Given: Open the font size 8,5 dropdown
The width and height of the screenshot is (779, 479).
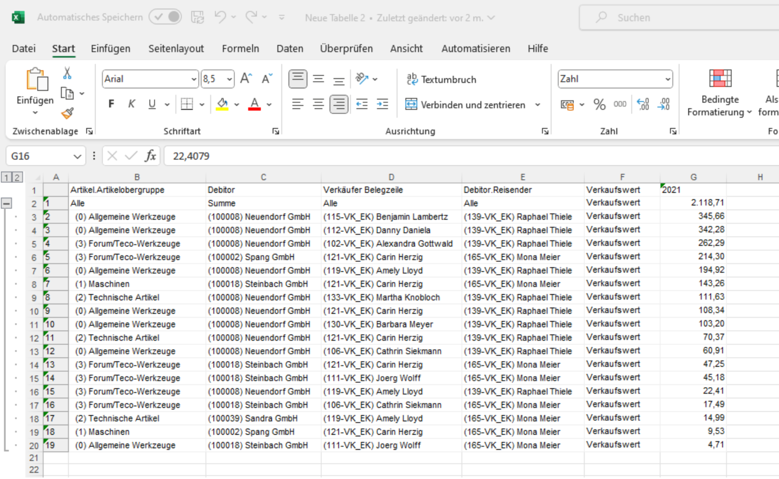Looking at the screenshot, I should pos(230,79).
